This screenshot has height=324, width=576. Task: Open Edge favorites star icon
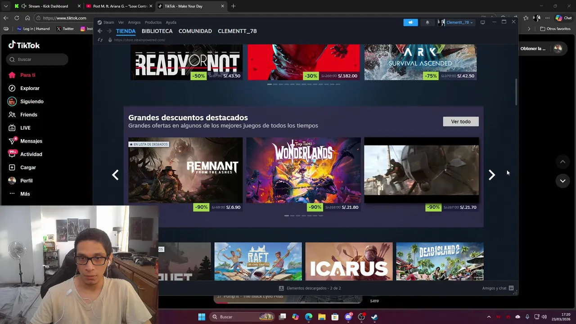click(x=526, y=18)
